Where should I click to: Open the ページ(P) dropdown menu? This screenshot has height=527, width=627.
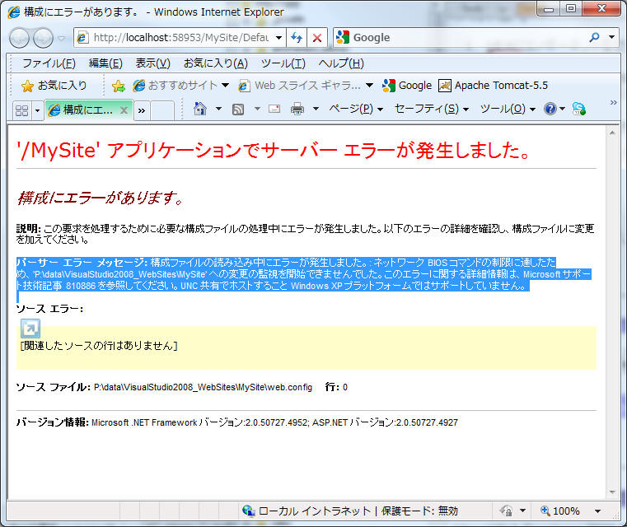tap(356, 109)
